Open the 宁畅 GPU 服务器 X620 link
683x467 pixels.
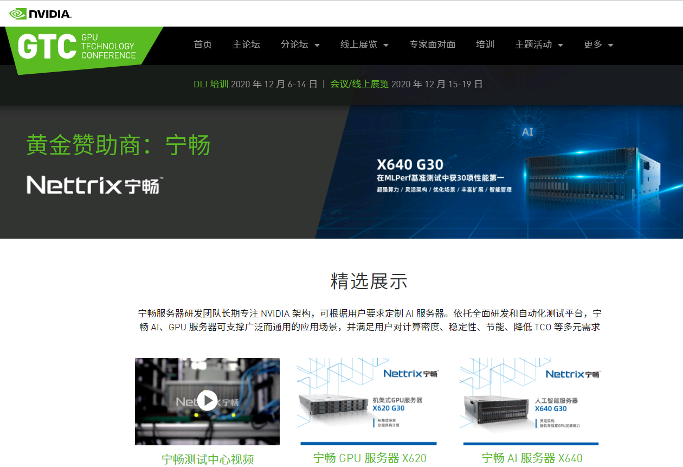tap(370, 458)
